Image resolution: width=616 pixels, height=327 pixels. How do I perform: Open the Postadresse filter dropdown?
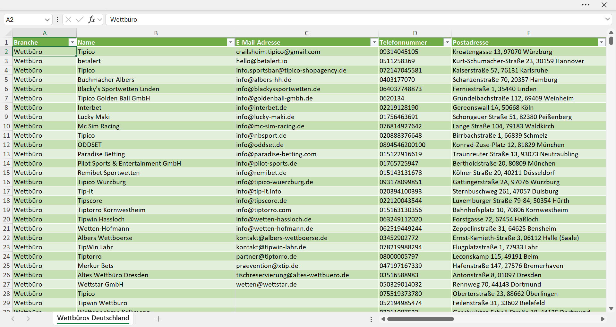[x=602, y=42]
